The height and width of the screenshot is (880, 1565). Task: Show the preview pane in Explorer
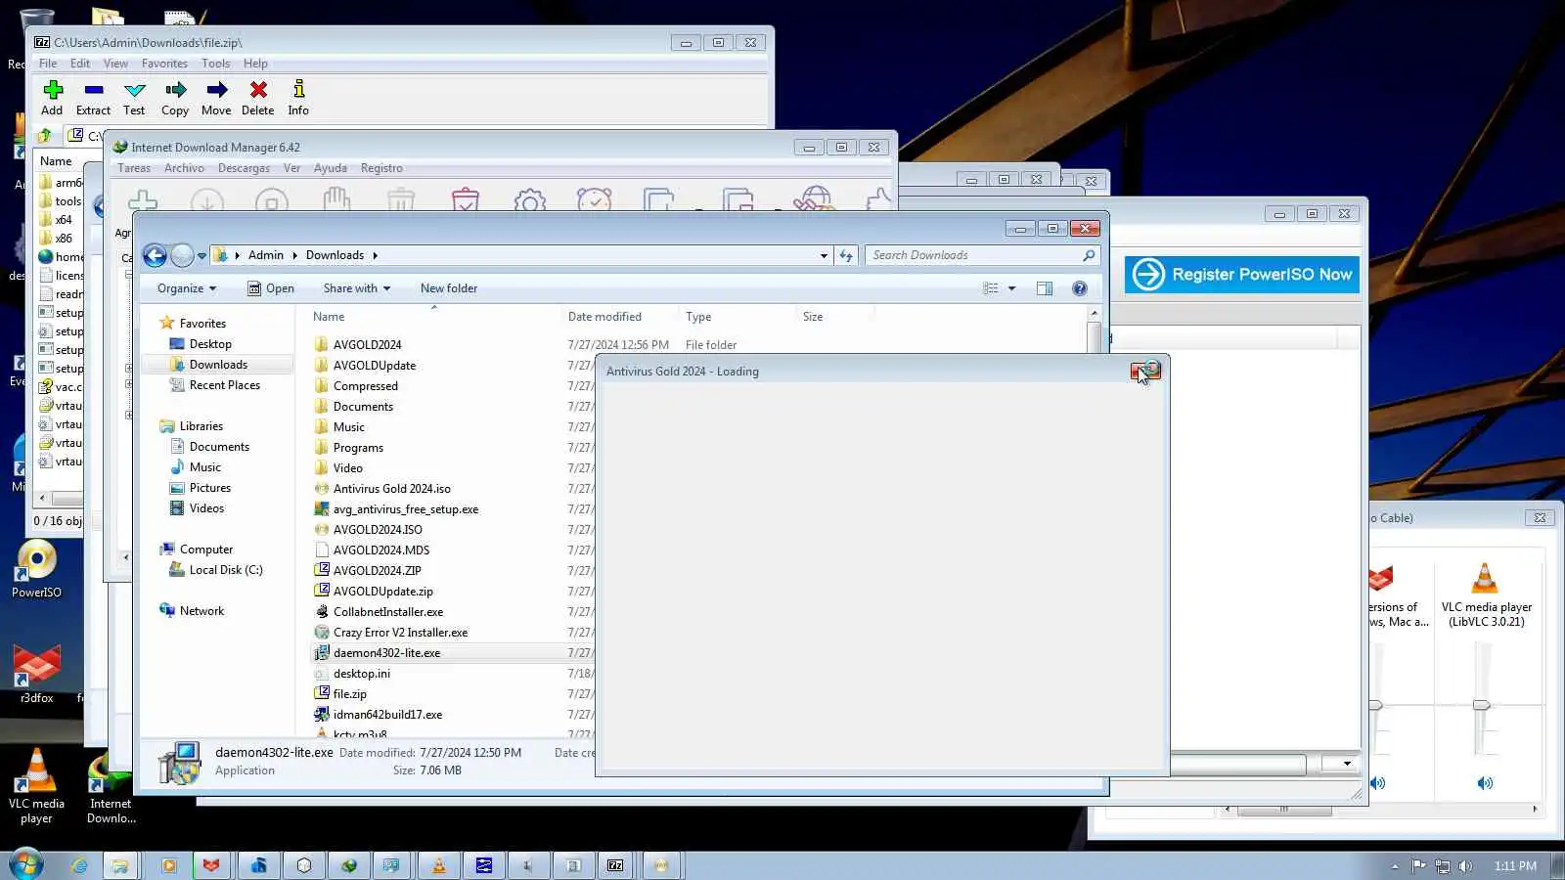(1045, 288)
